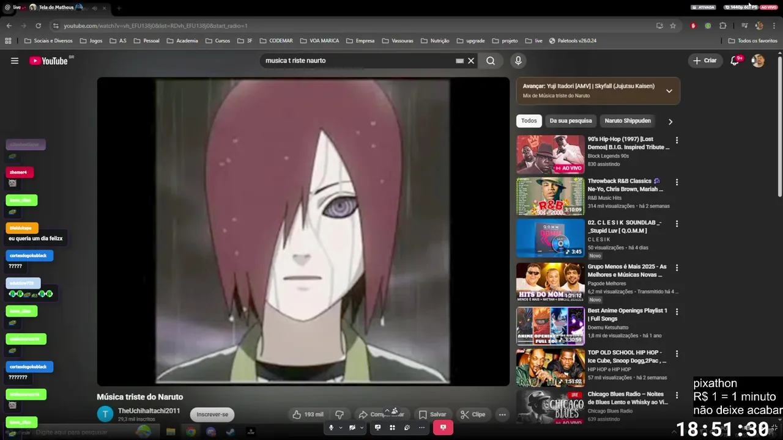Screen dimensions: 783x440
Task: Open Todos os favoritos folder
Action: 752,41
